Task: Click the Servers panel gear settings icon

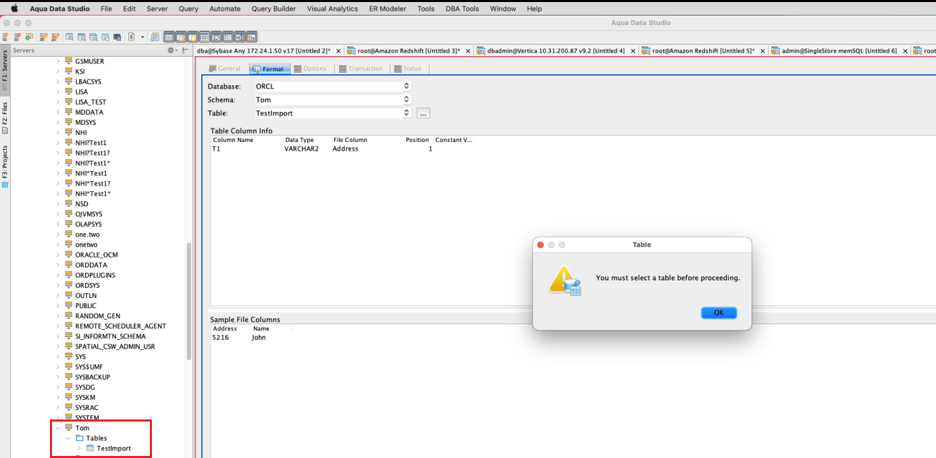Action: pos(171,51)
